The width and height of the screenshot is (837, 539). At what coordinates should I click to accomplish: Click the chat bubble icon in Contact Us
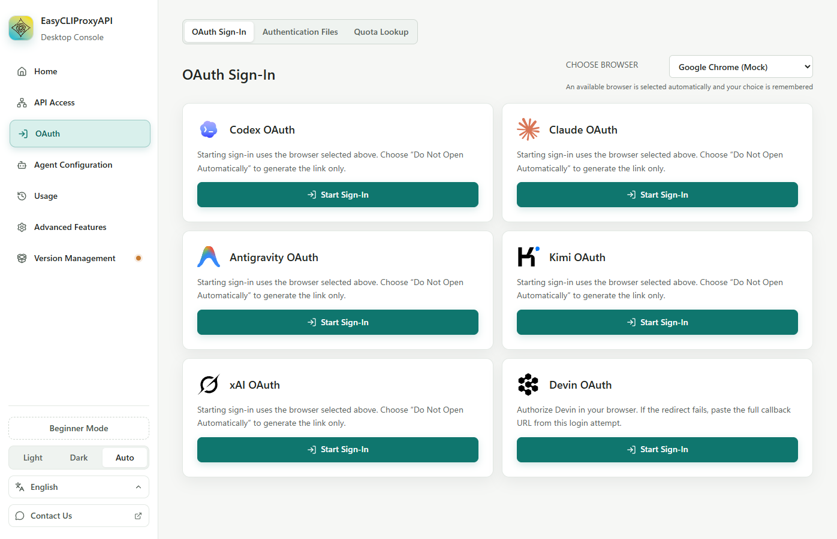(x=20, y=516)
